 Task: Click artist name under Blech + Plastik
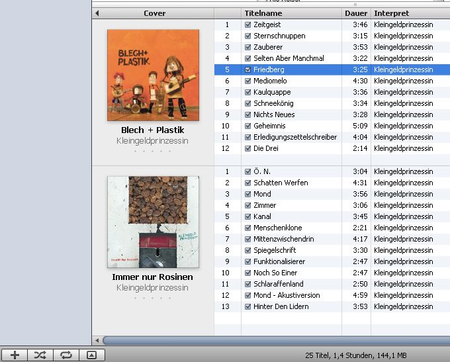coord(152,141)
